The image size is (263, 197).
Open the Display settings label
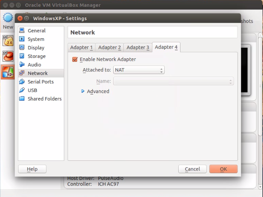click(36, 48)
